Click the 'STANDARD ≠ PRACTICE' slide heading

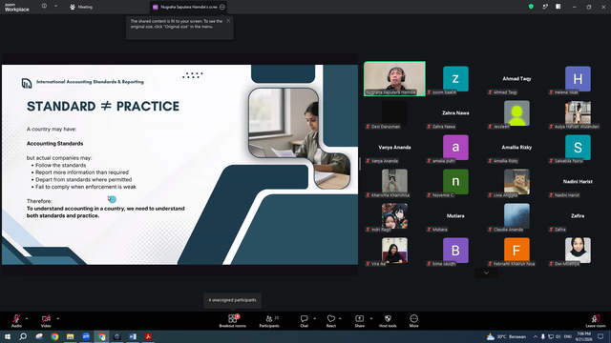(103, 106)
